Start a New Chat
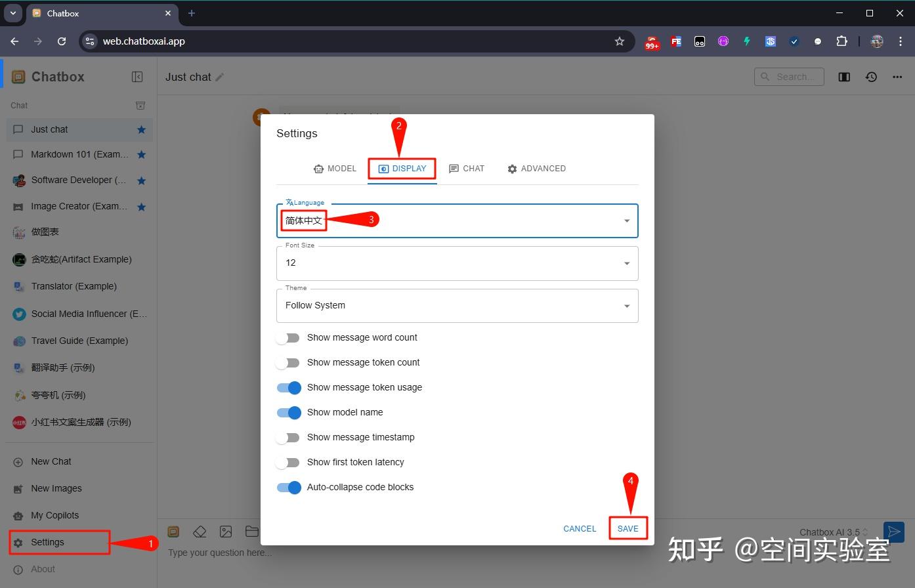915x588 pixels. (50, 461)
